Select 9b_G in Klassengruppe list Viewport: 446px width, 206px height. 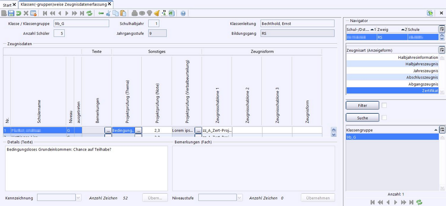click(393, 137)
